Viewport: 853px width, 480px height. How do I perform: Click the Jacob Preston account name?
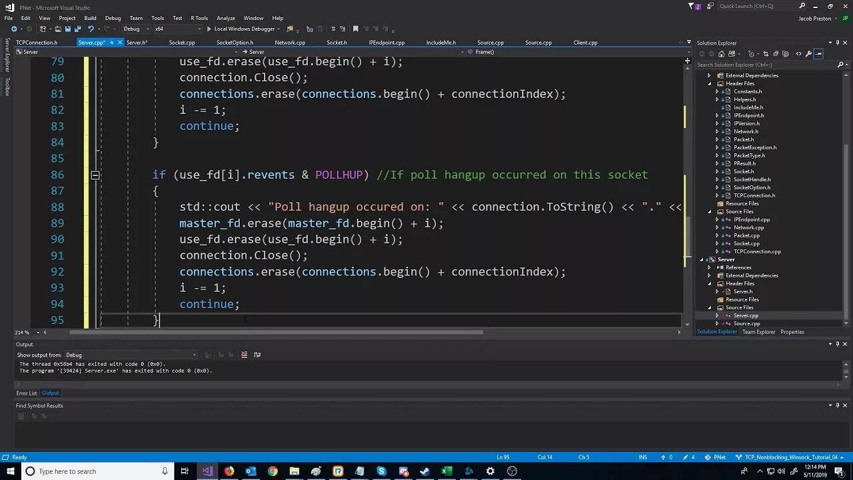coord(814,18)
